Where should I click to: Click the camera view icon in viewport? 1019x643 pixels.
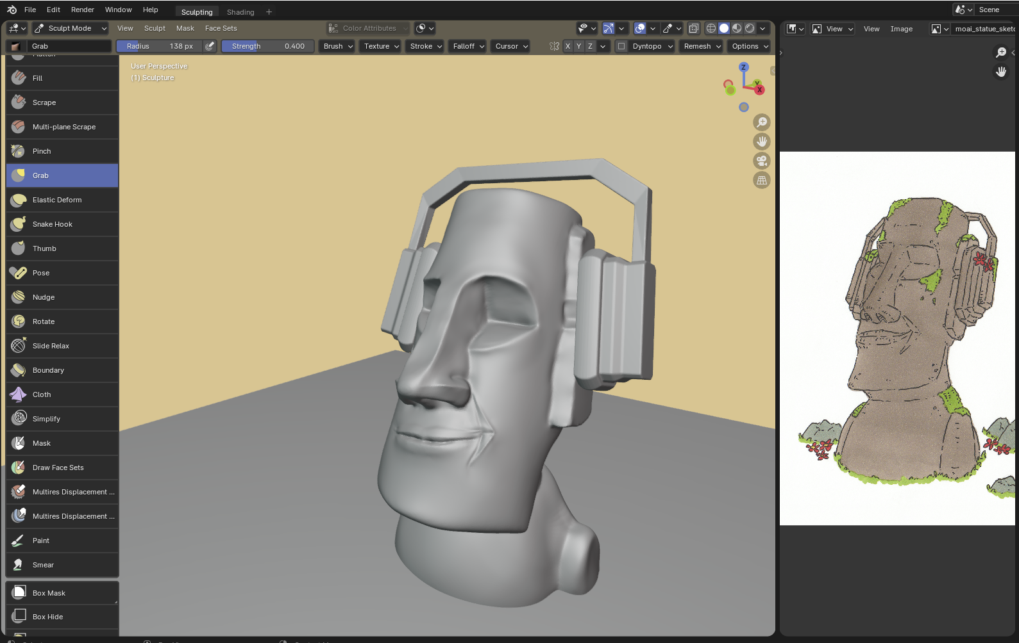761,161
